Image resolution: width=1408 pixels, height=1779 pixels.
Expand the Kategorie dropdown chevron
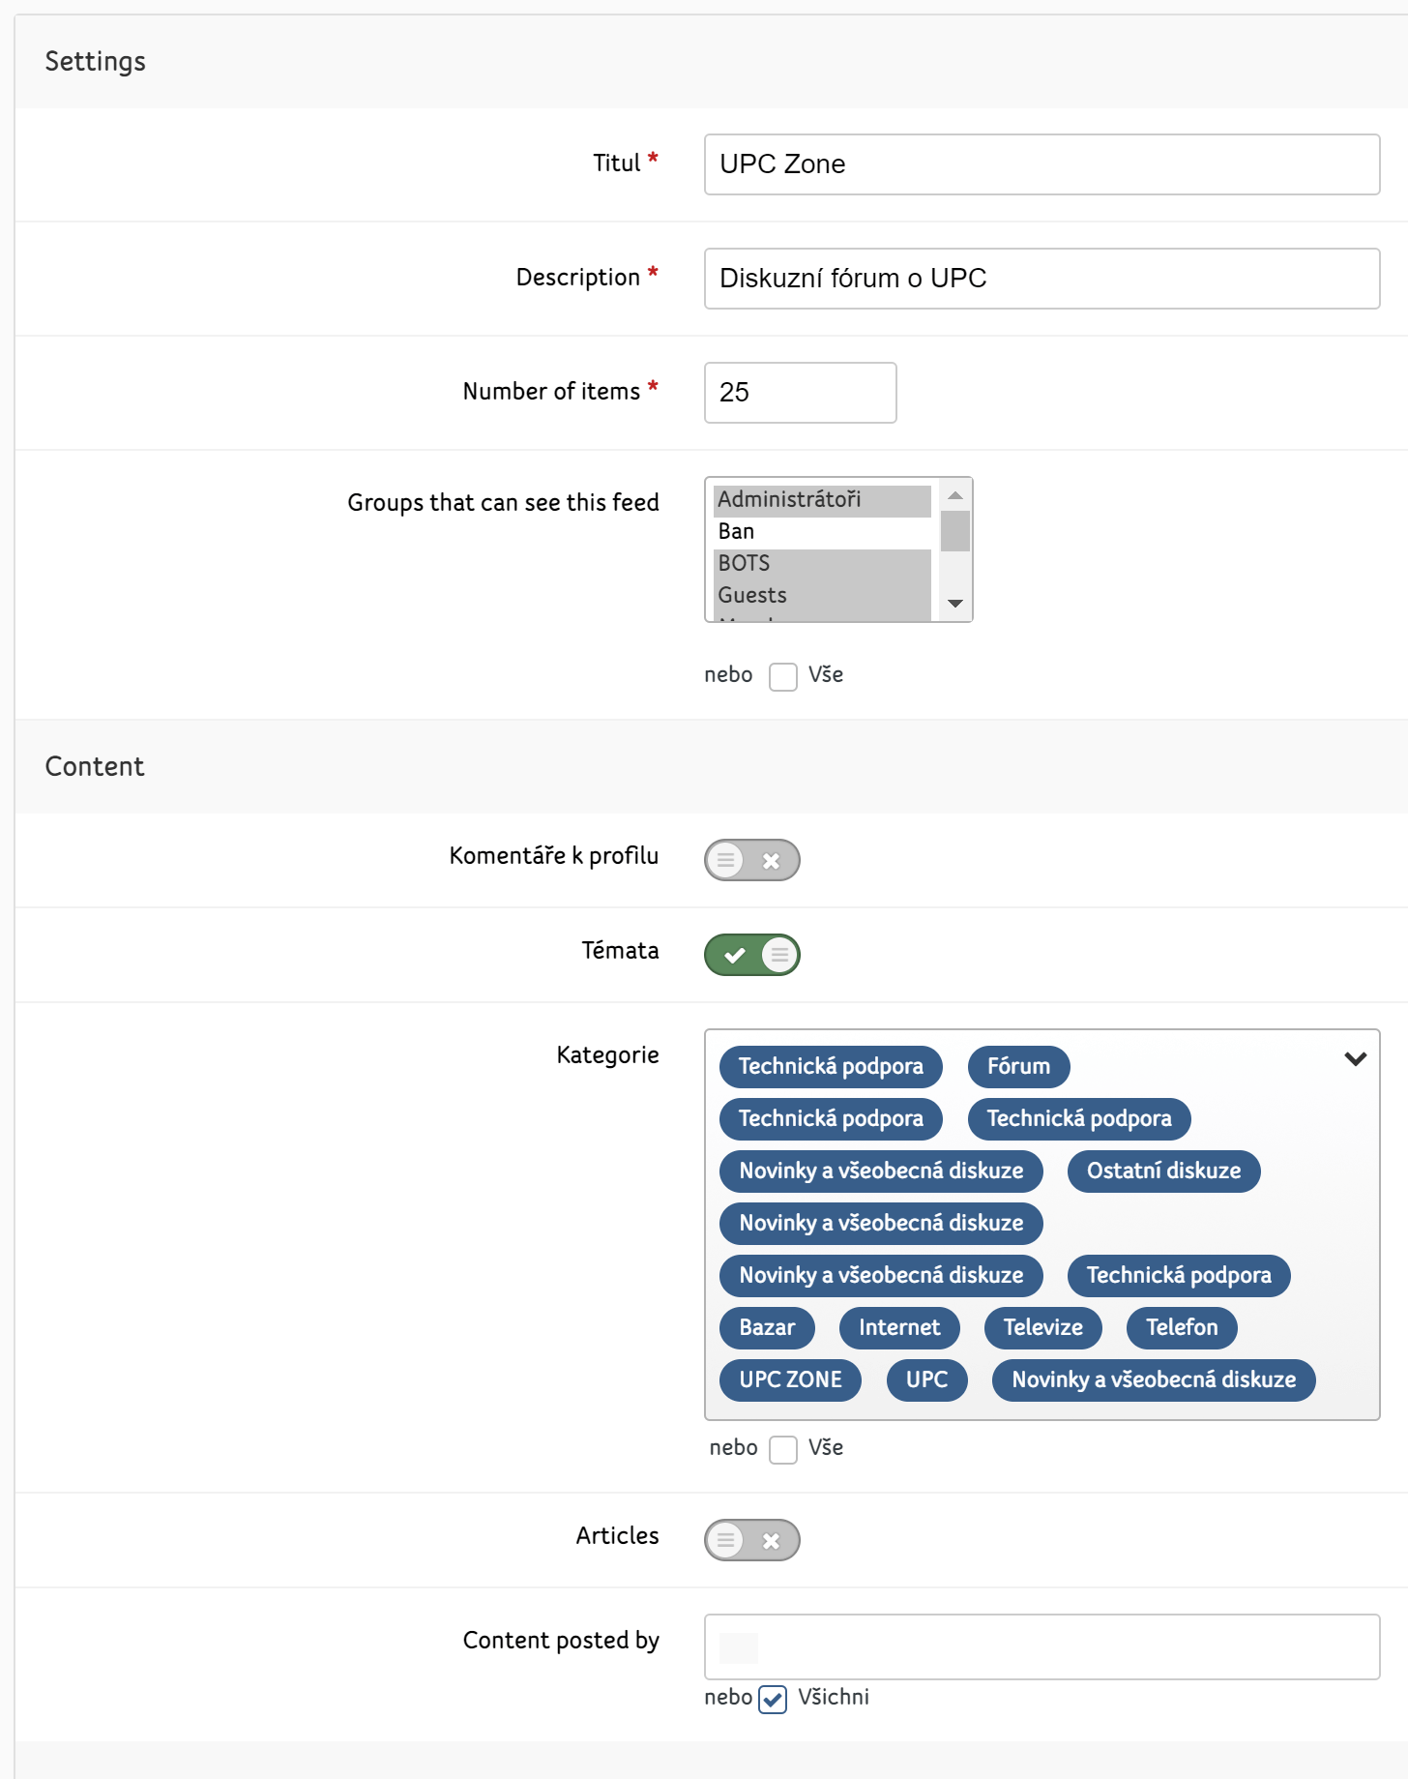click(1355, 1059)
